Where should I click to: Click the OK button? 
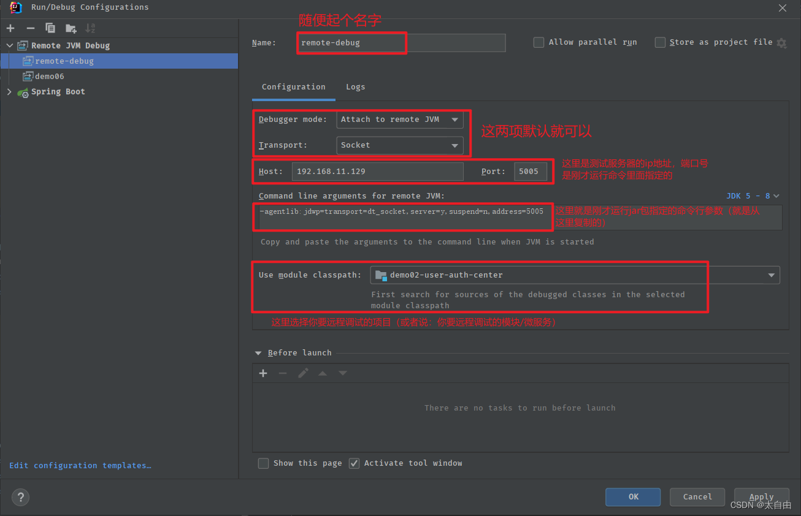(x=633, y=497)
